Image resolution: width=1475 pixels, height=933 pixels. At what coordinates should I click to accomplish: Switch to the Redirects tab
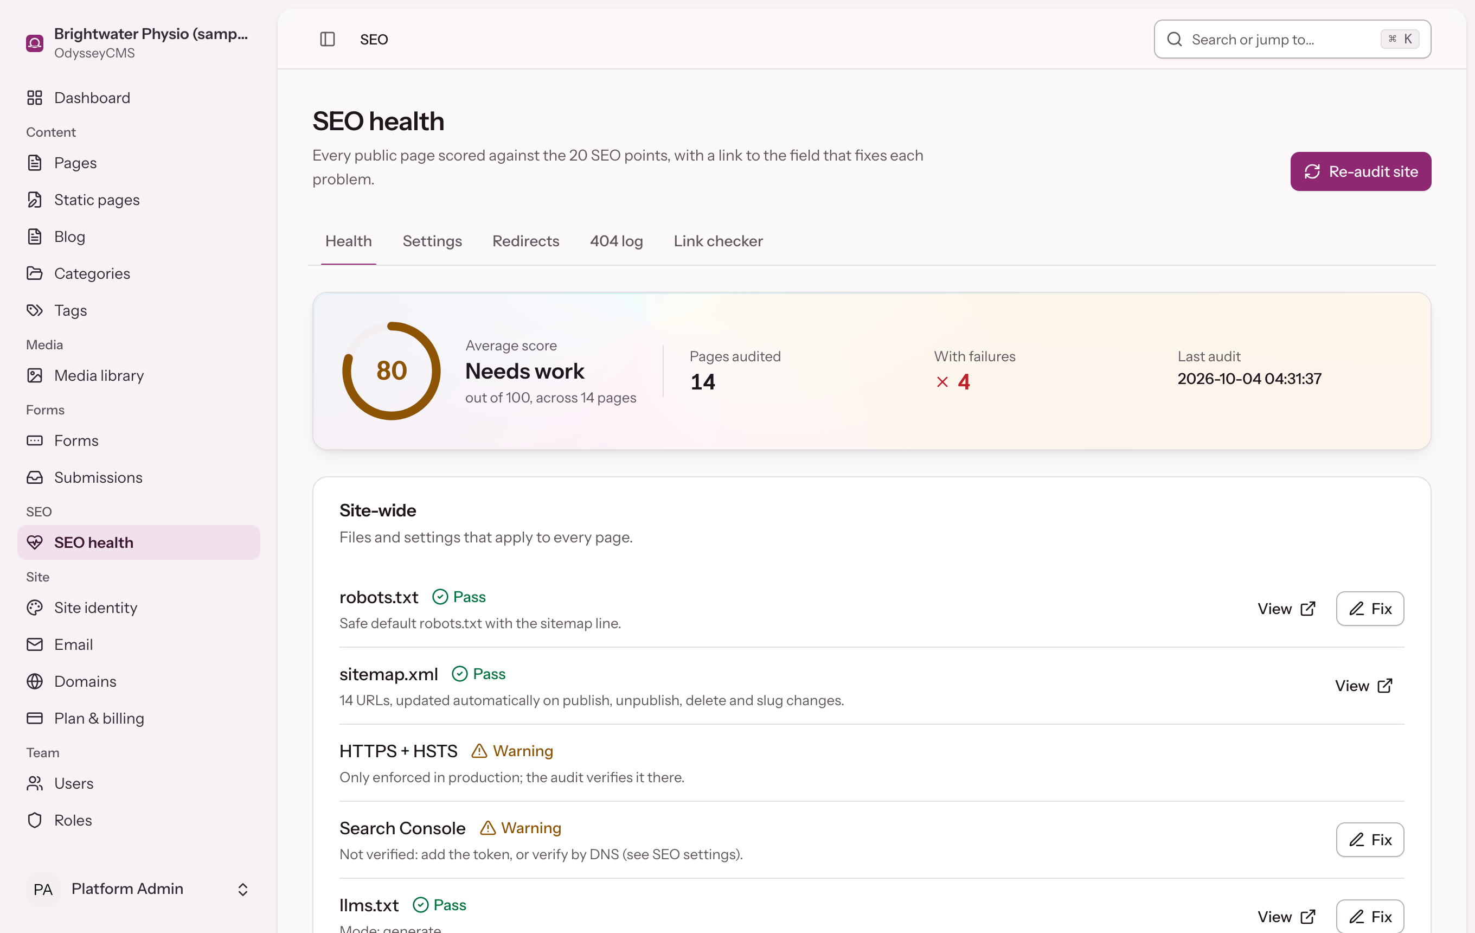[525, 241]
